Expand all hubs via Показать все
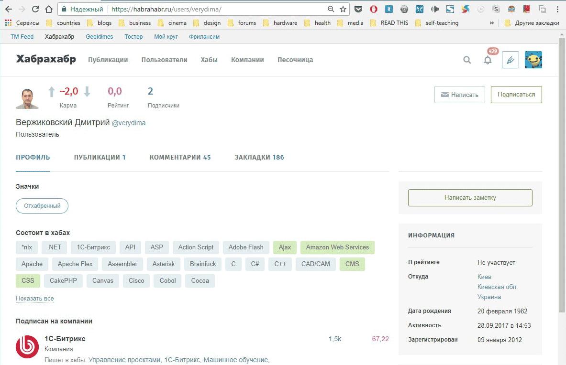 click(34, 298)
